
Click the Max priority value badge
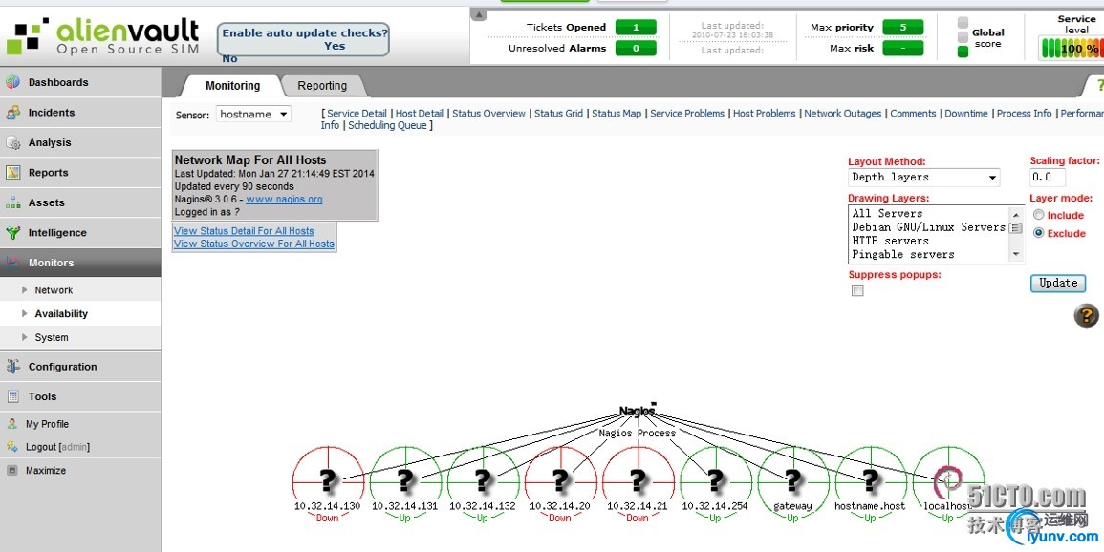pyautogui.click(x=903, y=28)
